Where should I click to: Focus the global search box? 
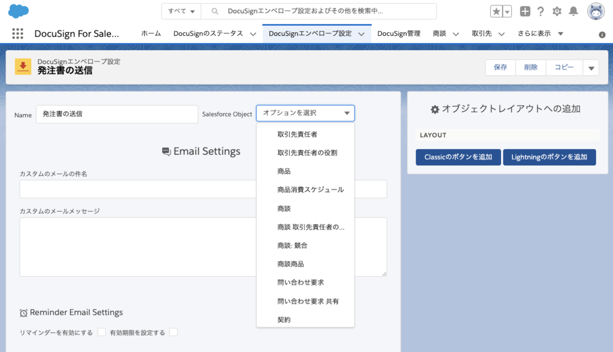(318, 11)
